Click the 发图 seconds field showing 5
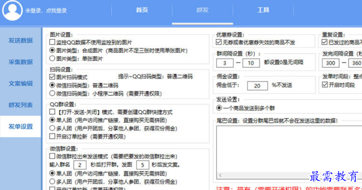 pos(143,165)
